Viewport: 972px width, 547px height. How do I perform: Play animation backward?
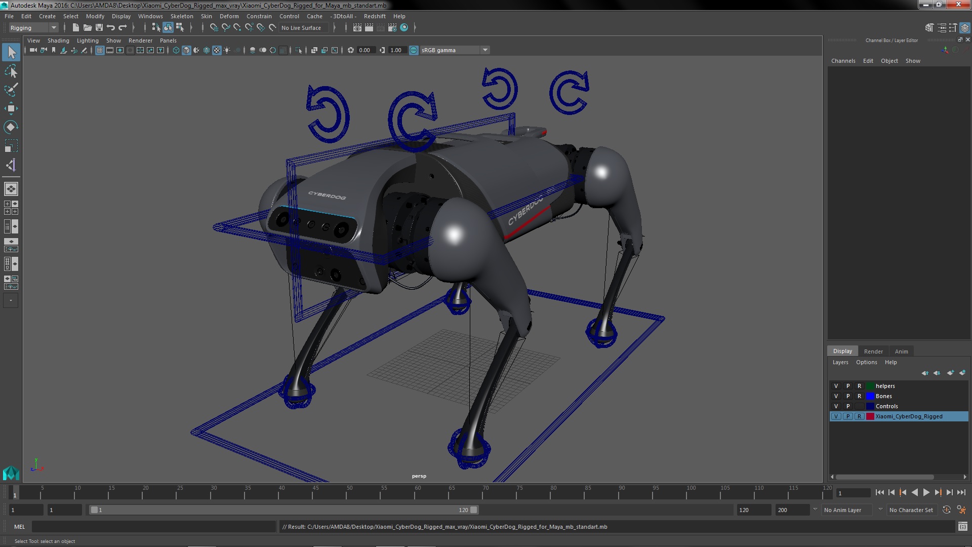pos(914,492)
